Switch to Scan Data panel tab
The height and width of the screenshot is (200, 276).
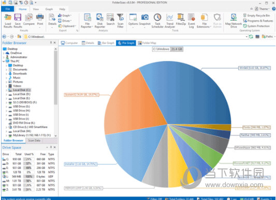click(34, 141)
